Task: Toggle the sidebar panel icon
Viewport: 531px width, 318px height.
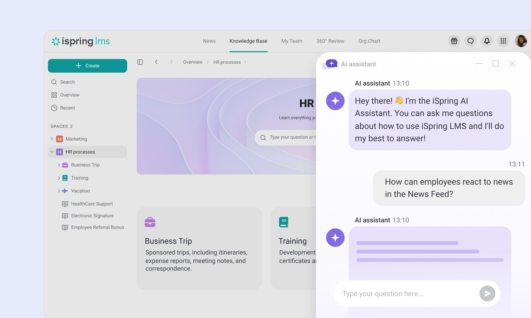Action: point(140,62)
